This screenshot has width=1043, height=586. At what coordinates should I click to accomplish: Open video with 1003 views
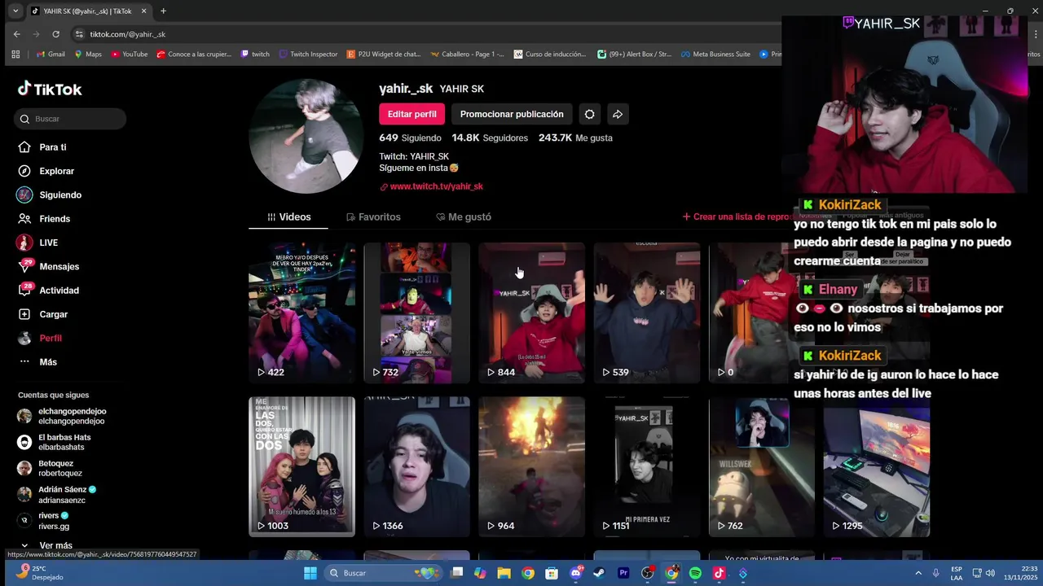click(x=301, y=466)
